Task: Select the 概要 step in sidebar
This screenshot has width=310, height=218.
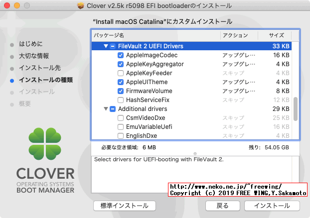Action: [25, 104]
